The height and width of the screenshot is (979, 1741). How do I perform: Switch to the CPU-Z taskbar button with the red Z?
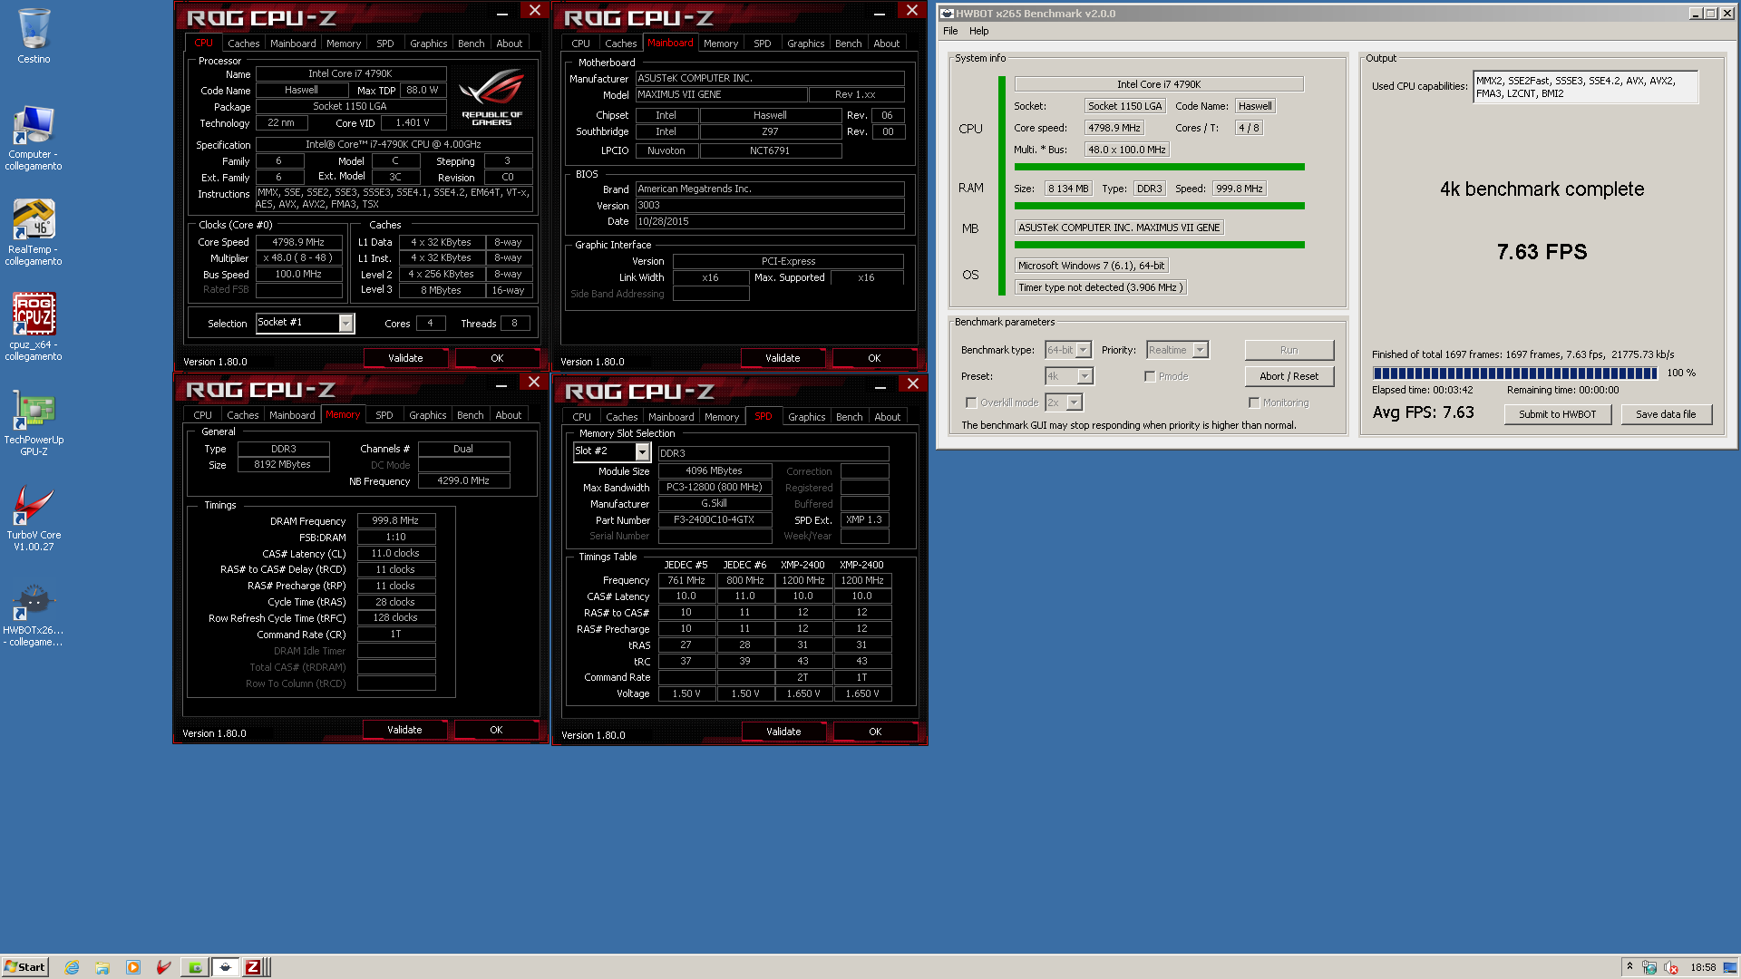click(x=254, y=967)
